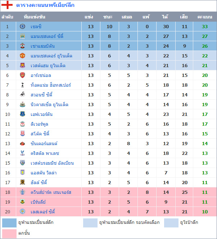The height and width of the screenshot is (239, 217).
Task: Click the Southampton club crest icon
Action: tap(23, 46)
